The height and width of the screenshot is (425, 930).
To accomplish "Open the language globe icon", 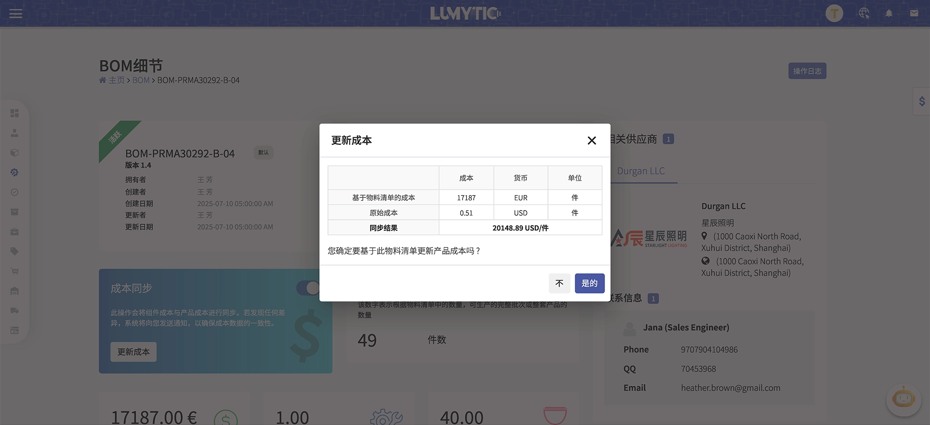I will click(x=864, y=14).
